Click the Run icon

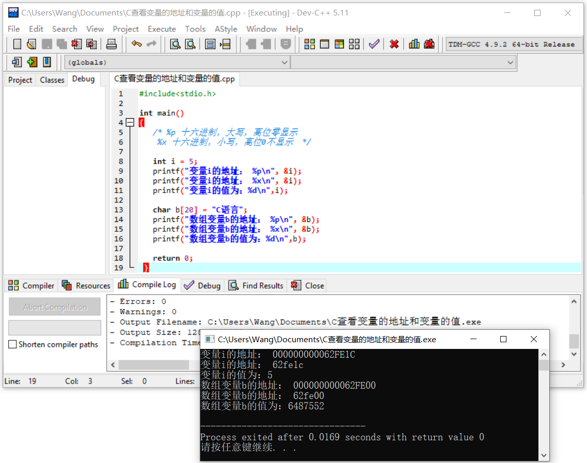[325, 44]
